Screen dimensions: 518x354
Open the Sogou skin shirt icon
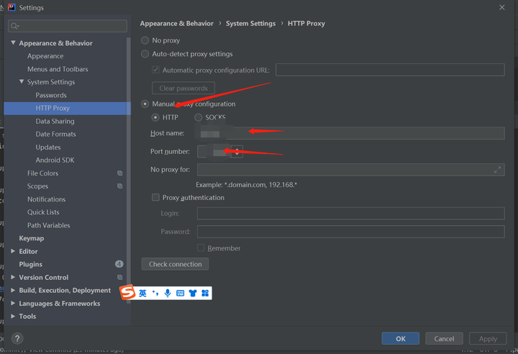pos(193,293)
